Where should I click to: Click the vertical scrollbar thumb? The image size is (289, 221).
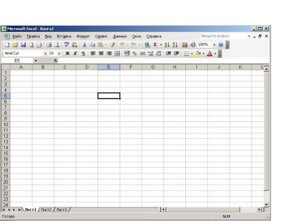coord(266,131)
